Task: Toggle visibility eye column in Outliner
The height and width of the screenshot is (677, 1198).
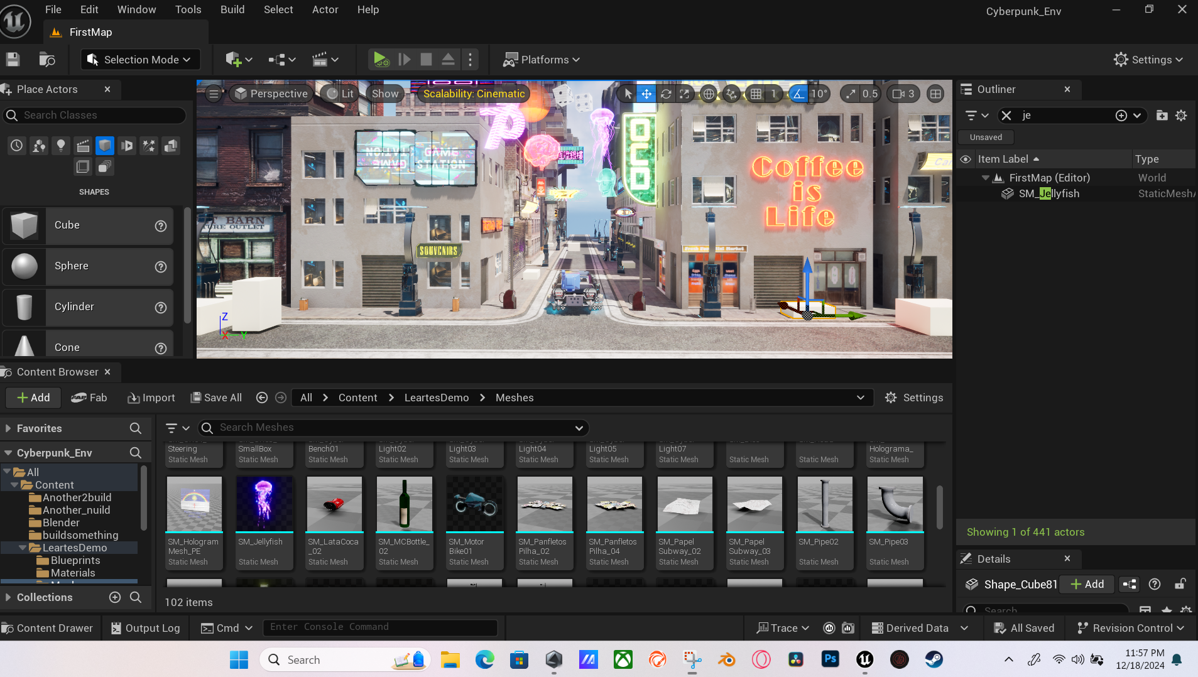Action: [x=966, y=160]
